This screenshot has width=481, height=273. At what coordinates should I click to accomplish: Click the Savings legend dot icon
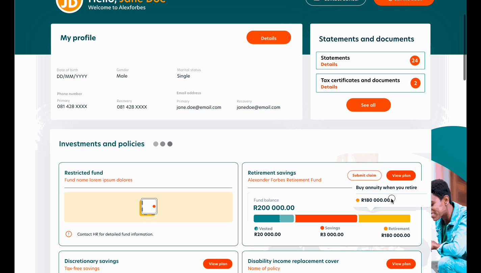[322, 228]
